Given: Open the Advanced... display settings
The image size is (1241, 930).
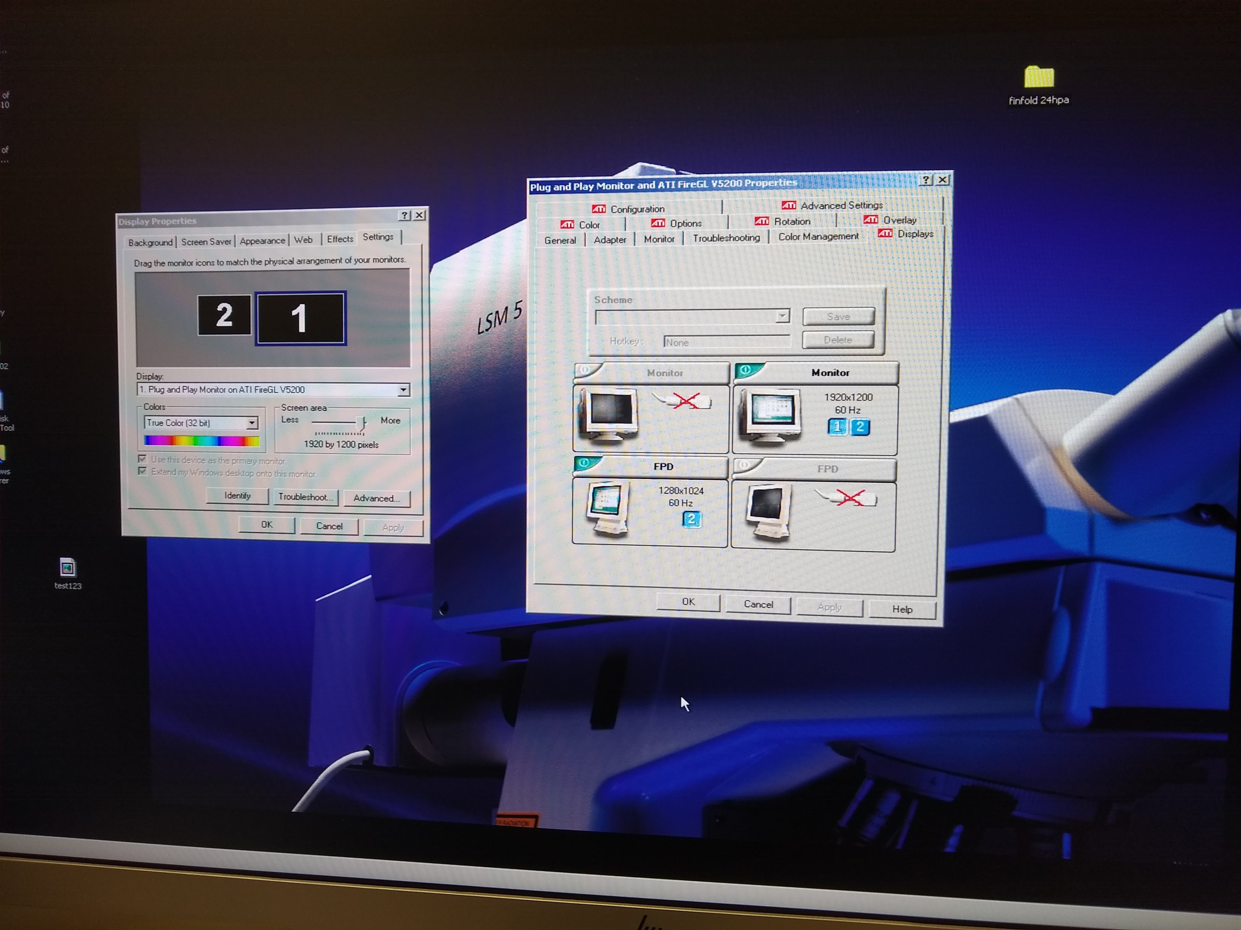Looking at the screenshot, I should pyautogui.click(x=377, y=498).
